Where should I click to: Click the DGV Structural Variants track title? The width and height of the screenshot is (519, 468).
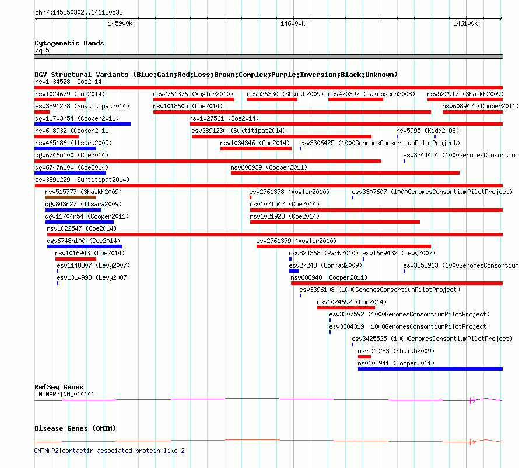coord(216,75)
